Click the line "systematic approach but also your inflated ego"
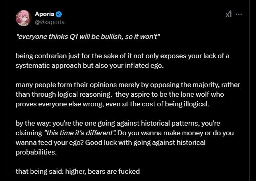The height and width of the screenshot is (181, 256). (89, 66)
